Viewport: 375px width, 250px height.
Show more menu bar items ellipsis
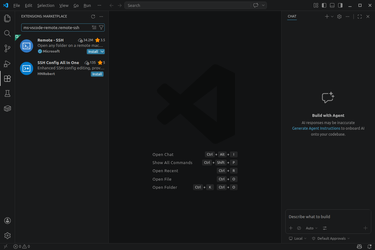99,5
